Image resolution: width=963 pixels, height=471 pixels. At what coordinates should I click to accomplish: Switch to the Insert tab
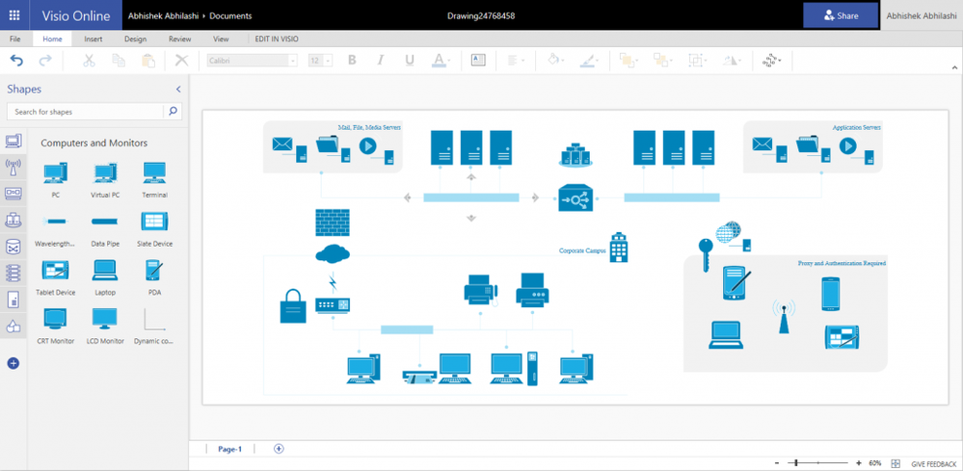tap(94, 39)
